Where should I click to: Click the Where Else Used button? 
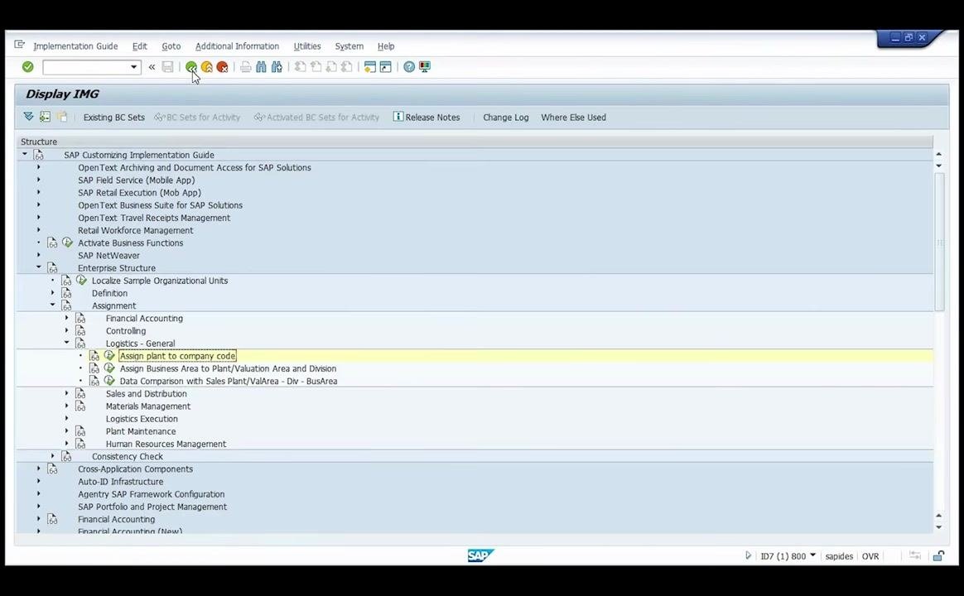pyautogui.click(x=573, y=118)
